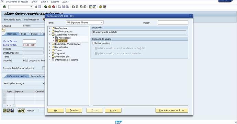The image size is (237, 124).
Task: Click the Ayuda button in options dialog
Action: click(x=113, y=110)
